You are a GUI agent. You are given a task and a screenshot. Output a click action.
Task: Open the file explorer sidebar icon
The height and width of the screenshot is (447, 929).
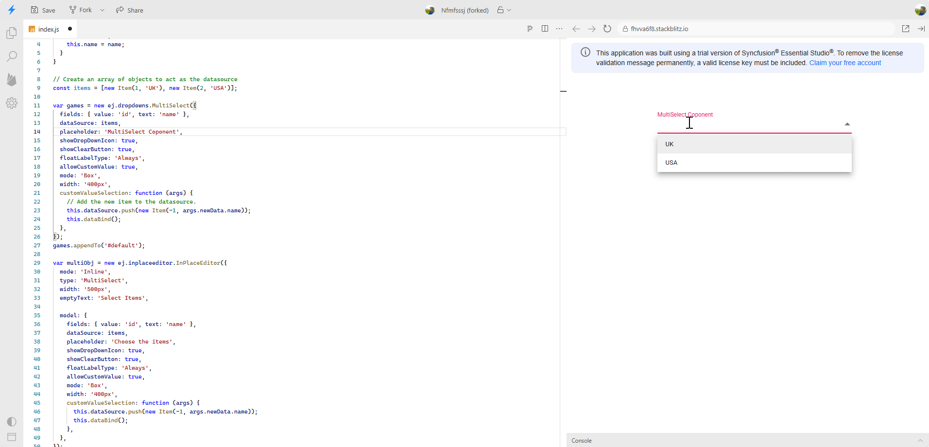12,33
